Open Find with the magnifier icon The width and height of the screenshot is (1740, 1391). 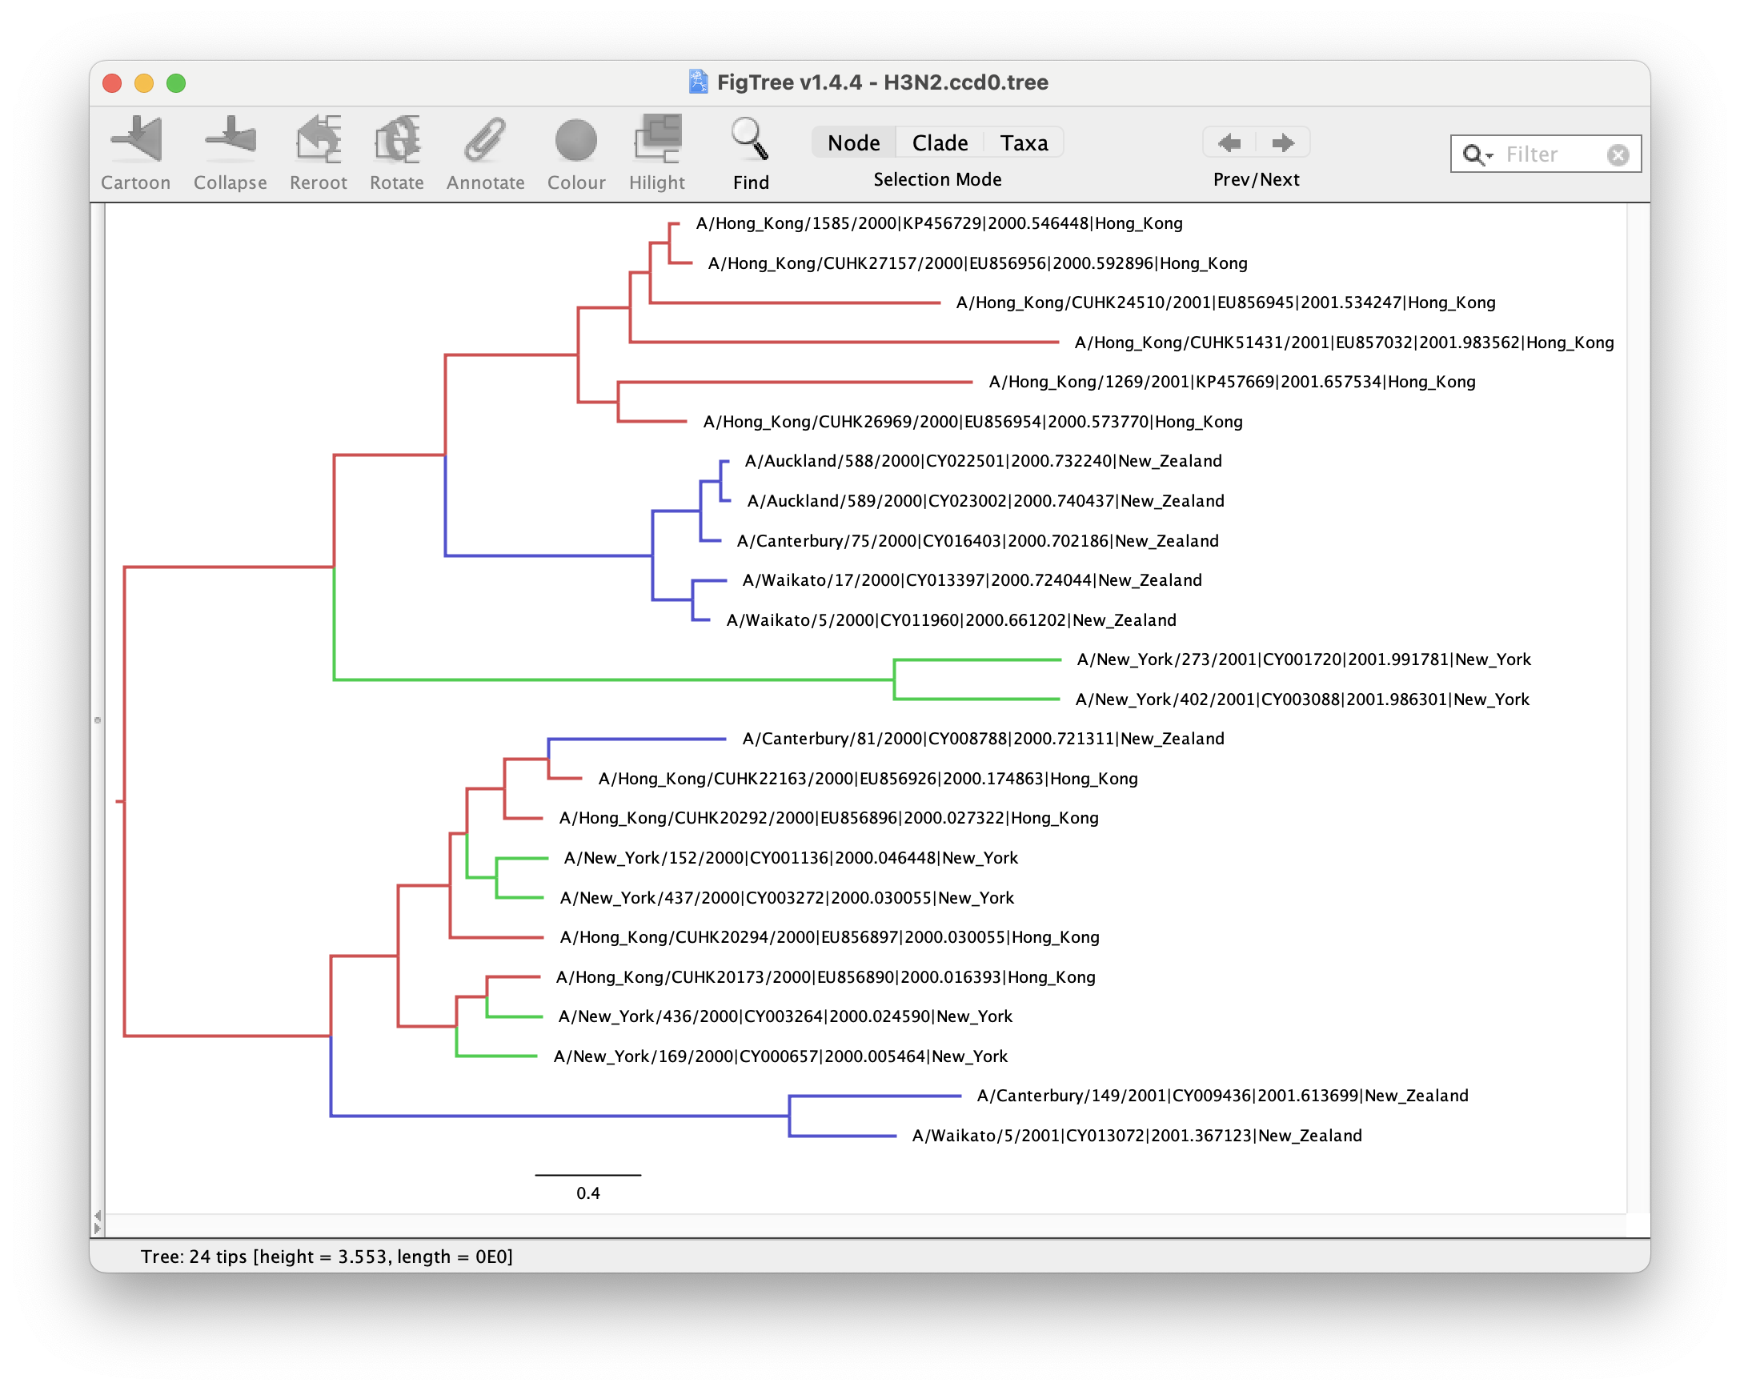point(750,138)
